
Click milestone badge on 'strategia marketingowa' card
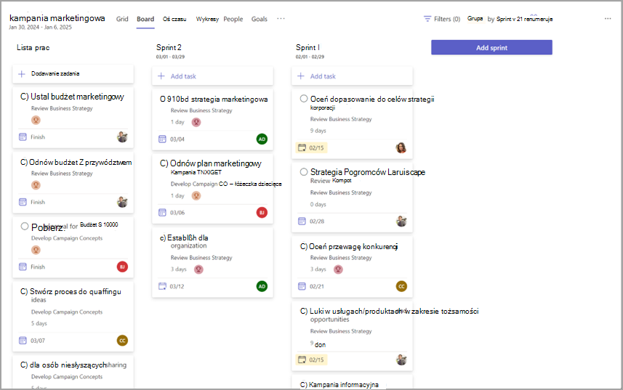196,122
